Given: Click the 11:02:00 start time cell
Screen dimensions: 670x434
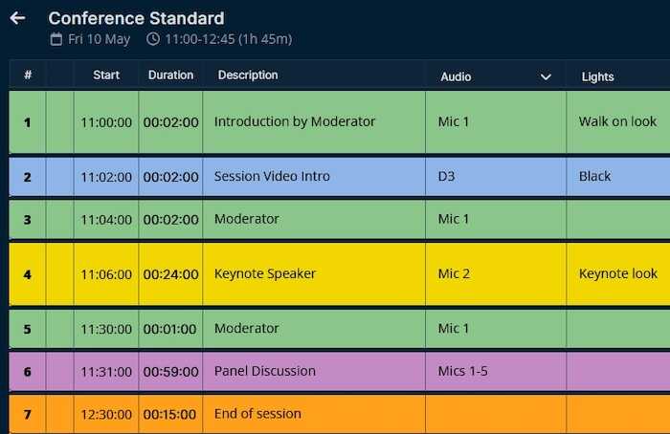Looking at the screenshot, I should [106, 177].
